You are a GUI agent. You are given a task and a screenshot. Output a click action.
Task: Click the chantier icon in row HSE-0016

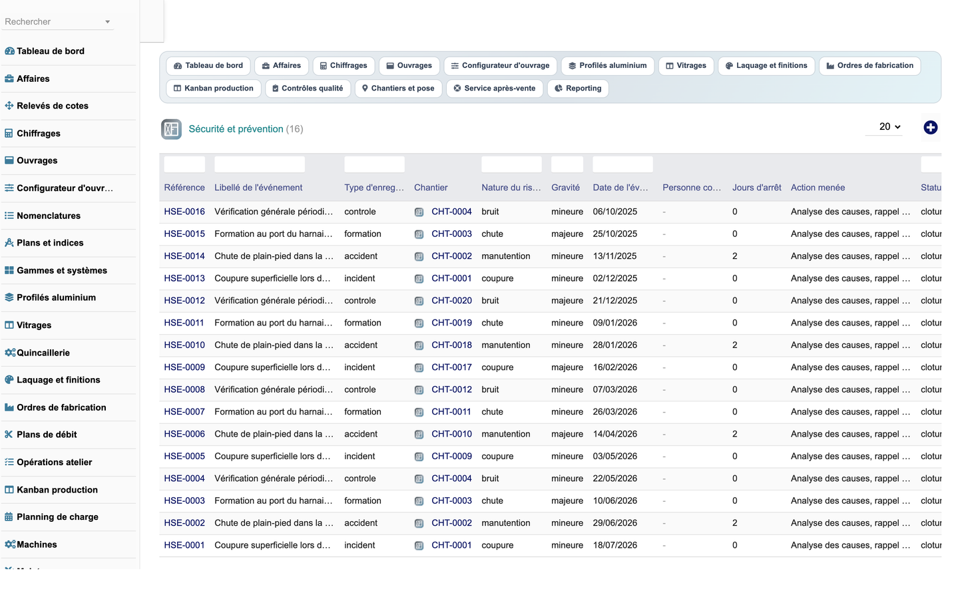(419, 212)
